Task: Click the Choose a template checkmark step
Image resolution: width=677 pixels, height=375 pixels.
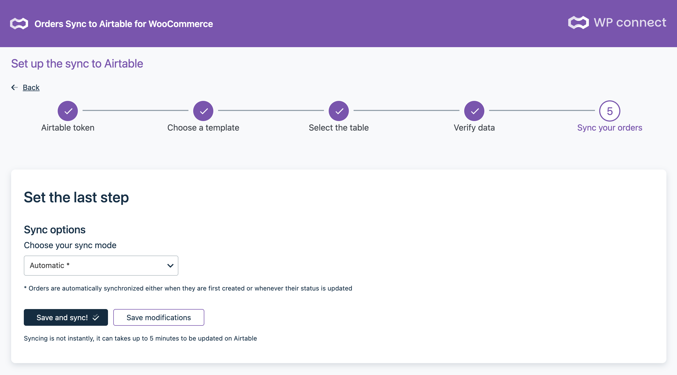Action: click(203, 111)
